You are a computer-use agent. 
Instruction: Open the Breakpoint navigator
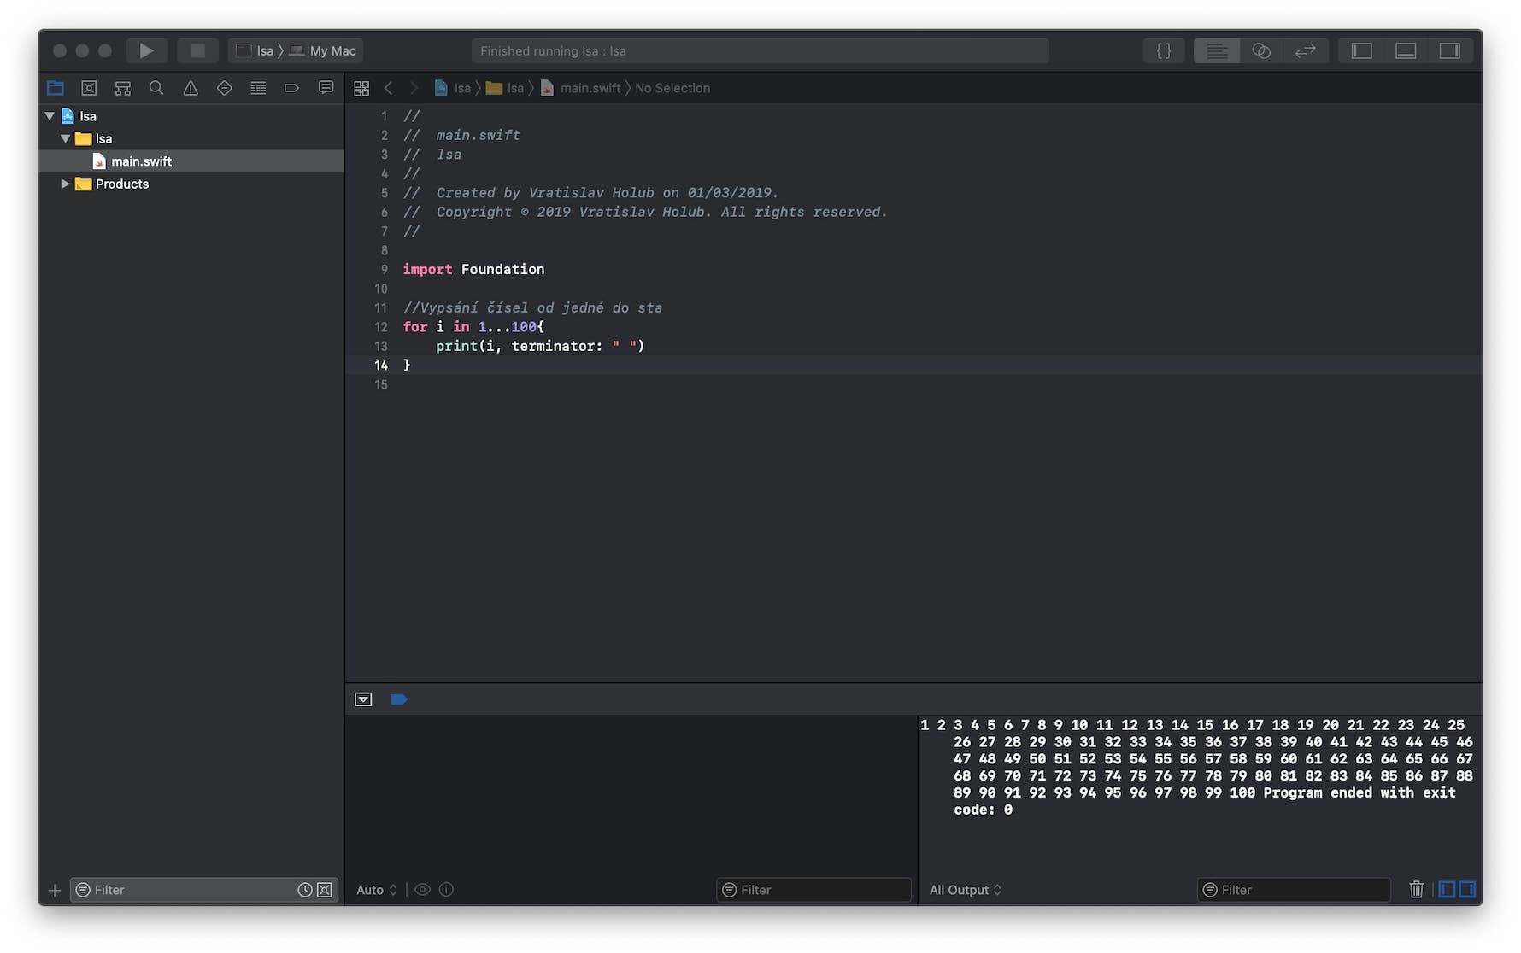(x=292, y=88)
